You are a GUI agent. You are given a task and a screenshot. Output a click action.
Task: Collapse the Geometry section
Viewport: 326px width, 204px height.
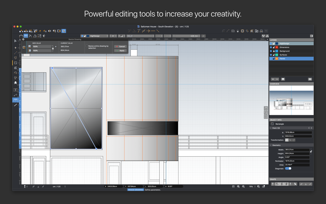[x=271, y=145]
